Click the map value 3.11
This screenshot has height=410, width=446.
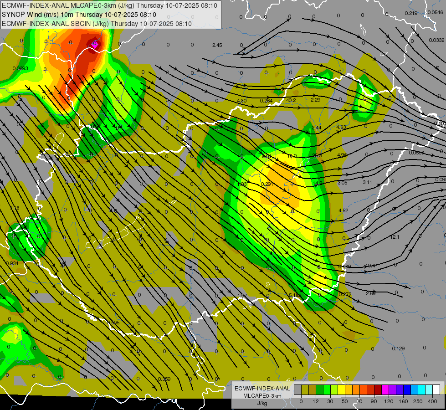pyautogui.click(x=367, y=182)
